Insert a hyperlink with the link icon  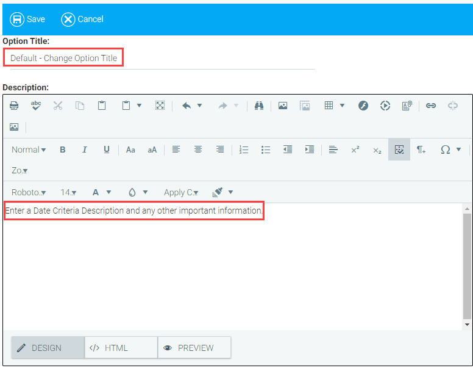click(x=431, y=106)
